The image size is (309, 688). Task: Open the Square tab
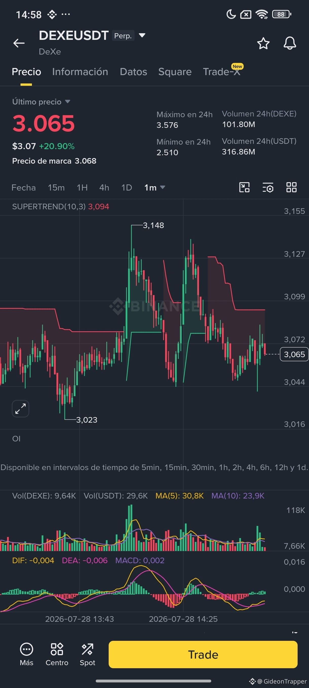175,72
